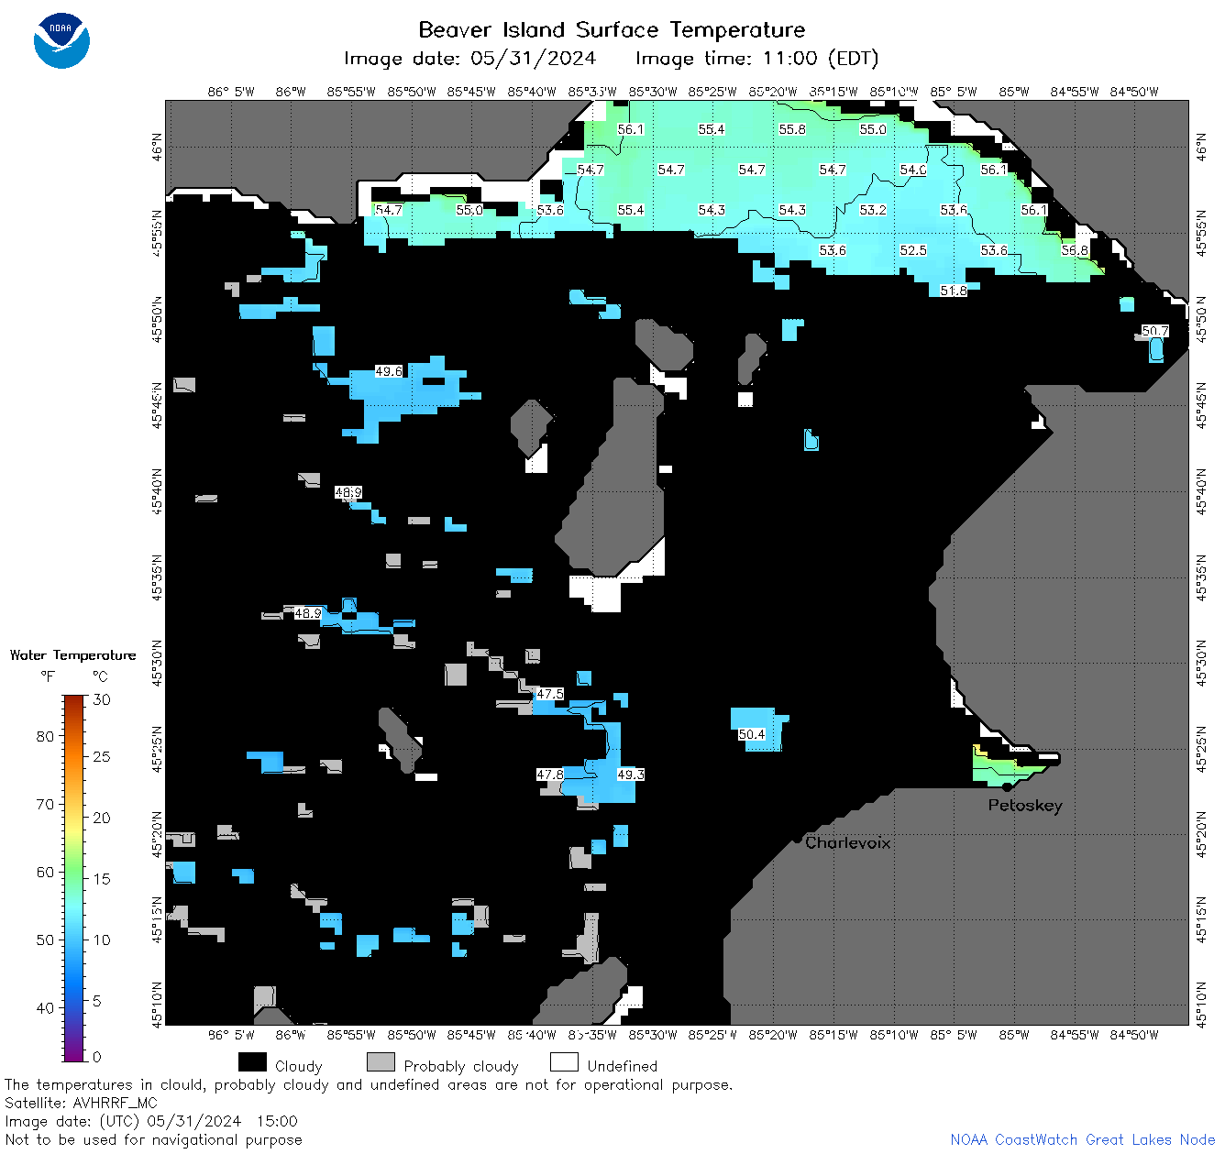Click the cloud areas operational disclaimer sentence
This screenshot has height=1154, width=1225.
click(369, 1084)
